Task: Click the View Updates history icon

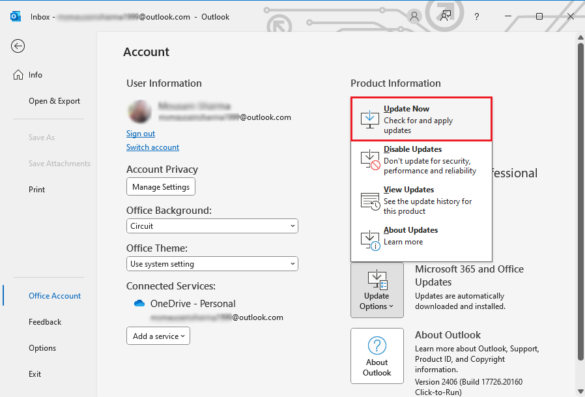Action: pos(370,201)
